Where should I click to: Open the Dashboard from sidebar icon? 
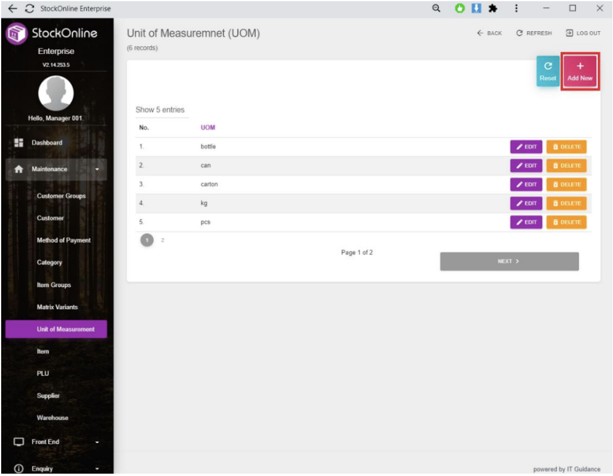pyautogui.click(x=18, y=143)
